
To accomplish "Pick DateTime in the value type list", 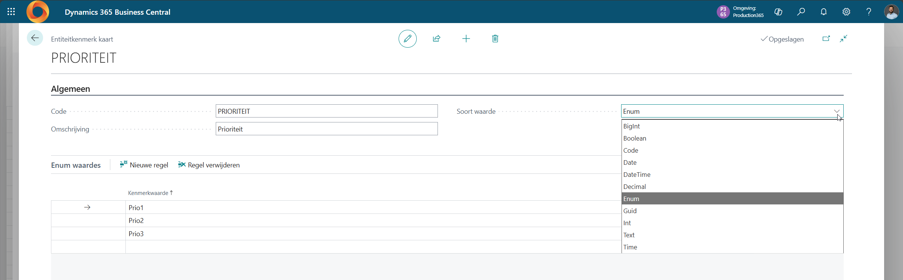I will (637, 175).
